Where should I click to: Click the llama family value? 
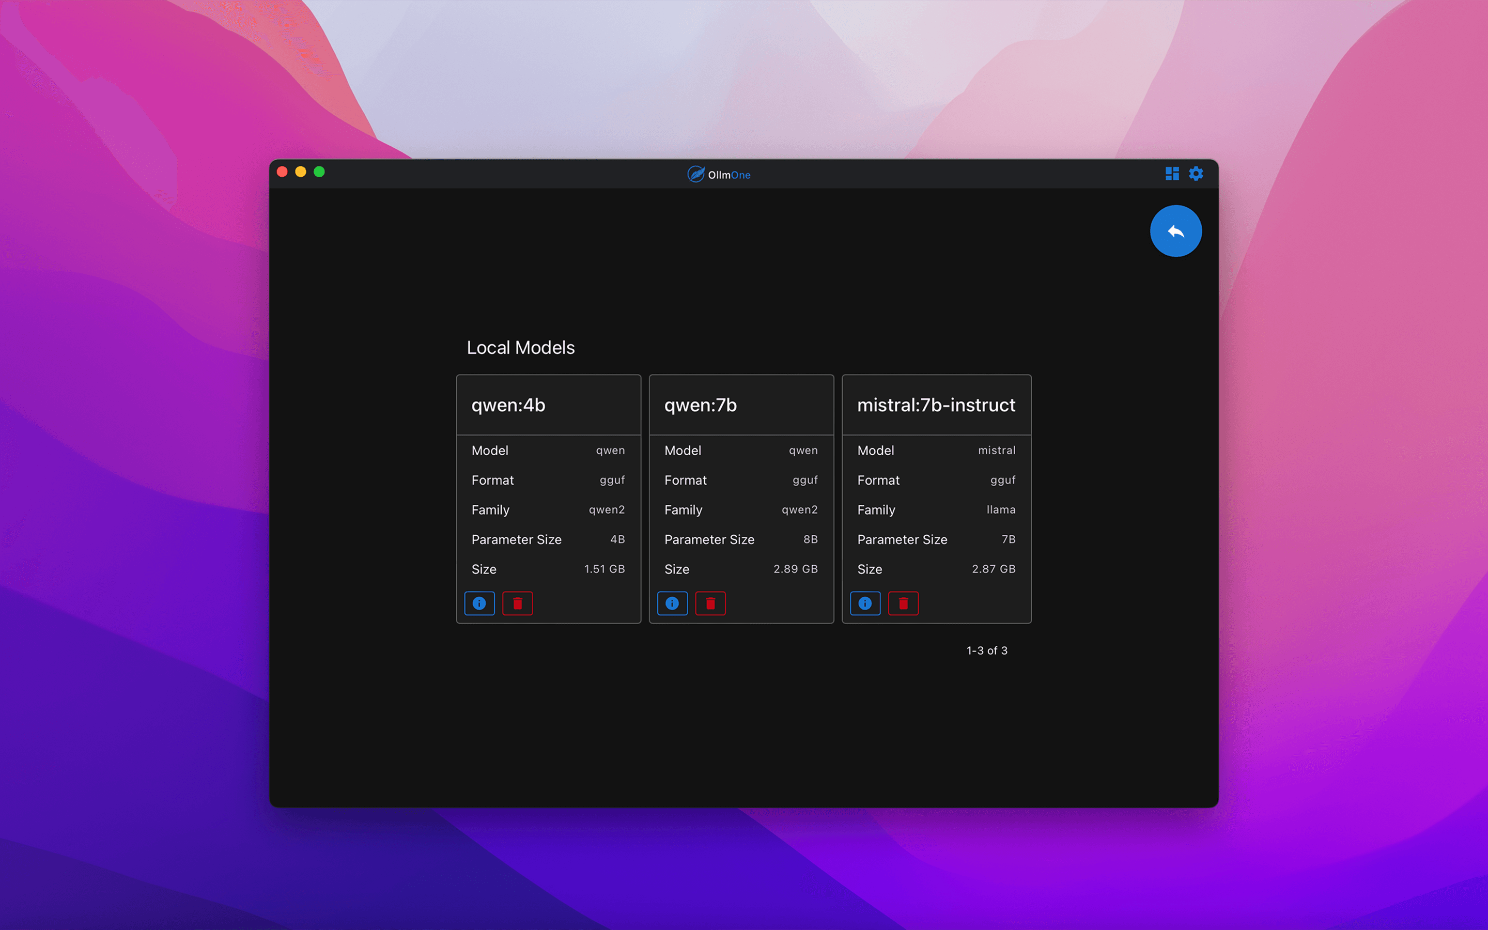[x=1001, y=510]
